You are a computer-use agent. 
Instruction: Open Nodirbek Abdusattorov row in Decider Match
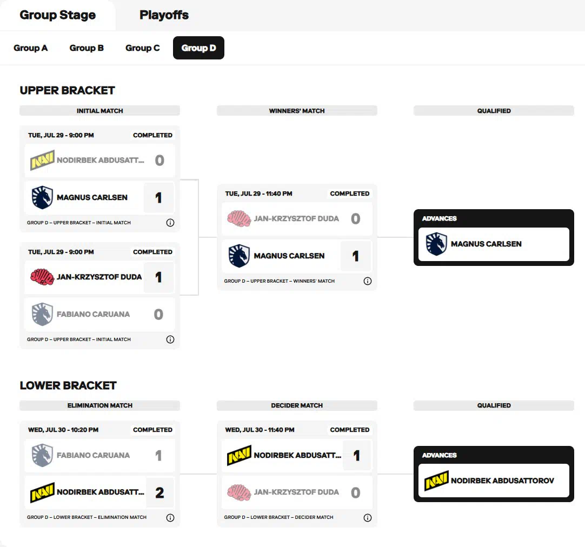click(x=297, y=455)
